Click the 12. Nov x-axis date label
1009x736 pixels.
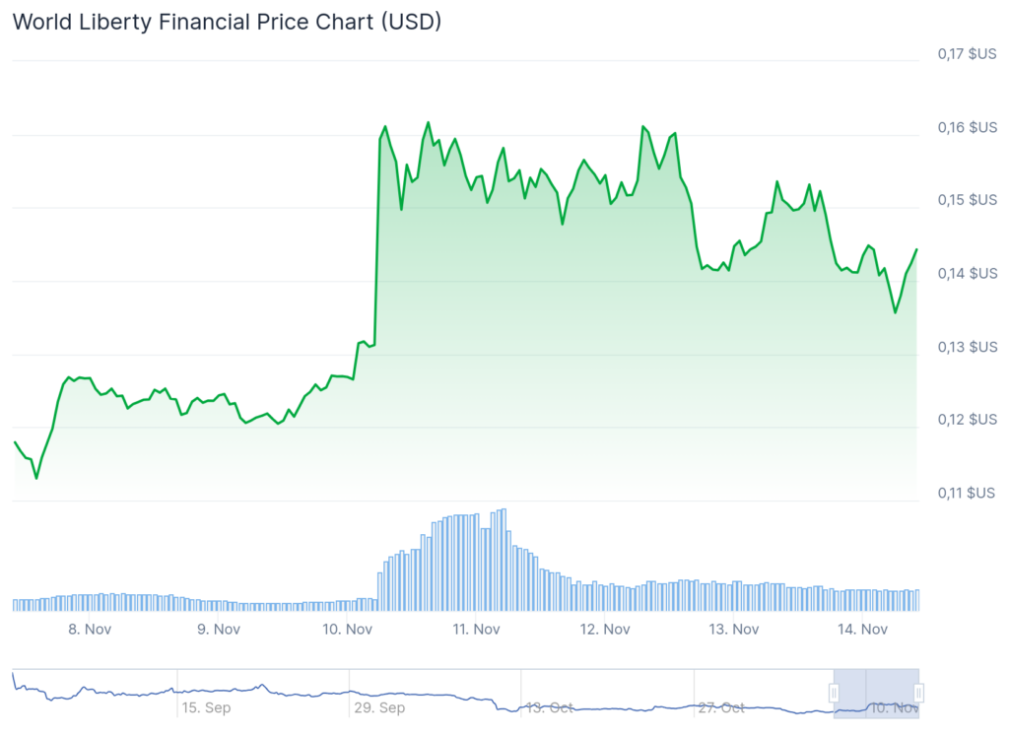tap(605, 629)
